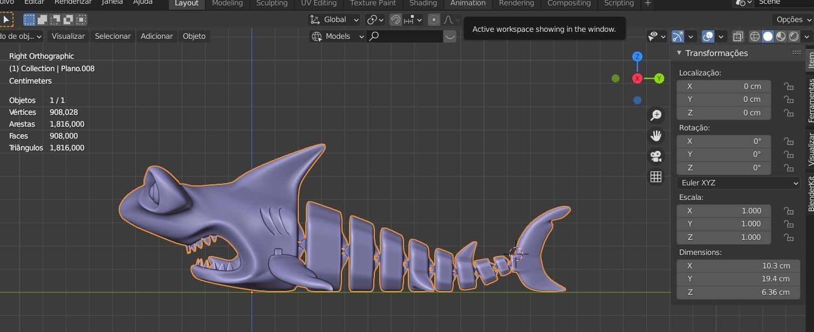Viewport: 814px width, 332px height.
Task: Choose the new selection mode icon
Action: pyautogui.click(x=30, y=20)
